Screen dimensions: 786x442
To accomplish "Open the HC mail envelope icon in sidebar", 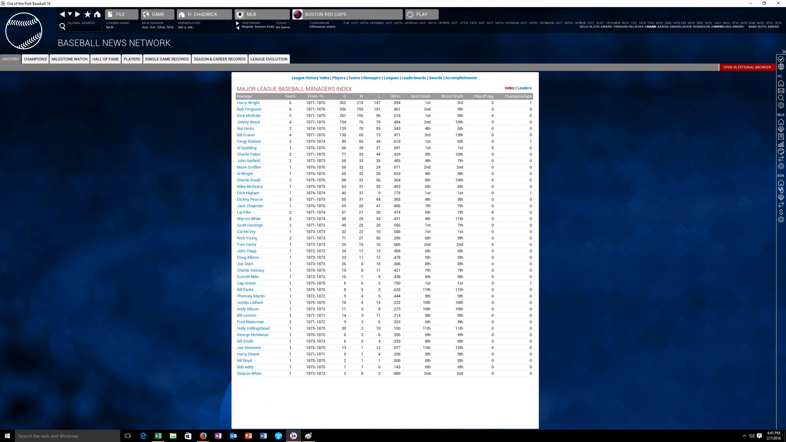I will 781,91.
